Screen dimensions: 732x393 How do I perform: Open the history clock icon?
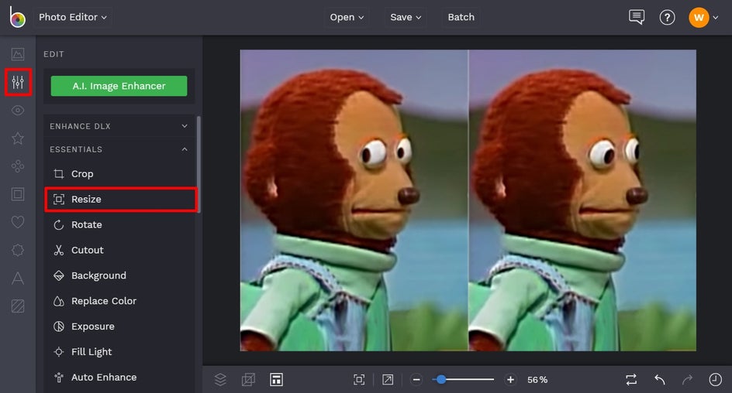(715, 380)
